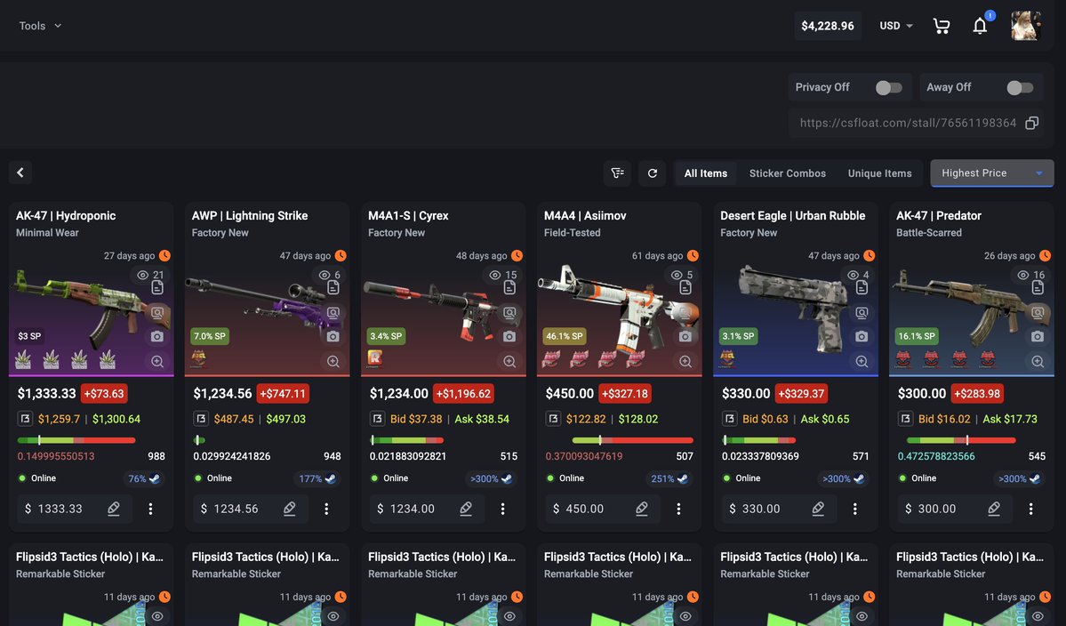Click the Buff market icon beside $1,259.7
Viewport: 1066px width, 626px height.
(25, 419)
